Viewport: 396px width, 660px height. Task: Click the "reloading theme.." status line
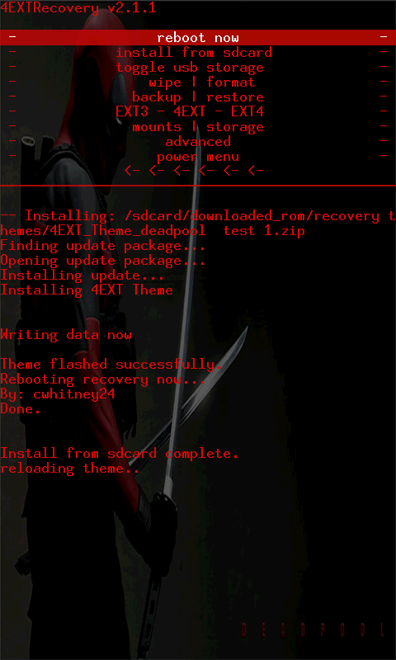point(70,469)
